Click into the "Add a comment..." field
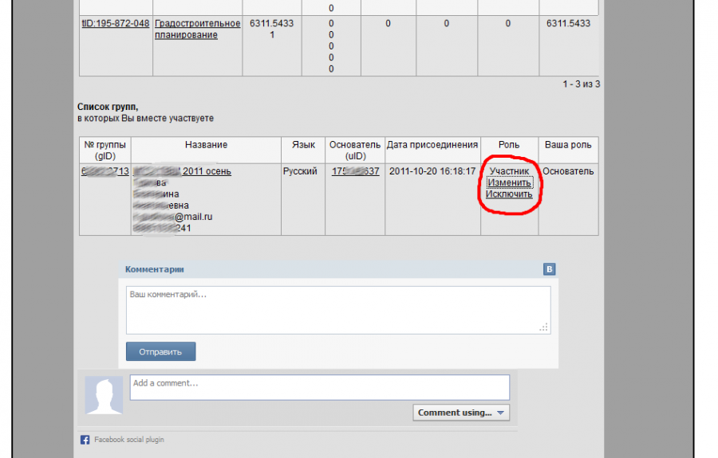This screenshot has width=718, height=458. coord(319,387)
